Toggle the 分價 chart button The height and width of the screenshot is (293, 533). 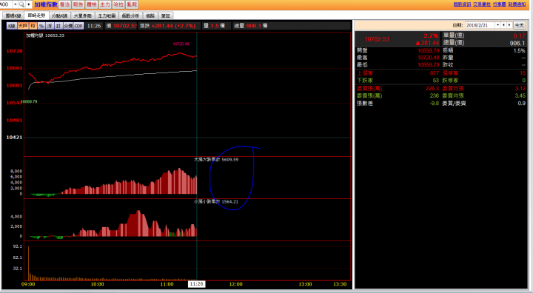[x=68, y=26]
